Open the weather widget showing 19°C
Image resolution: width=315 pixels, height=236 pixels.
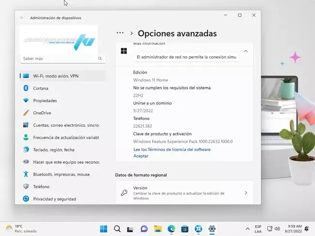point(21,229)
